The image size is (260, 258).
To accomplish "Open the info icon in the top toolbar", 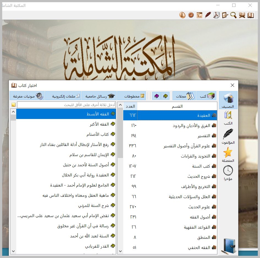I will [182, 15].
